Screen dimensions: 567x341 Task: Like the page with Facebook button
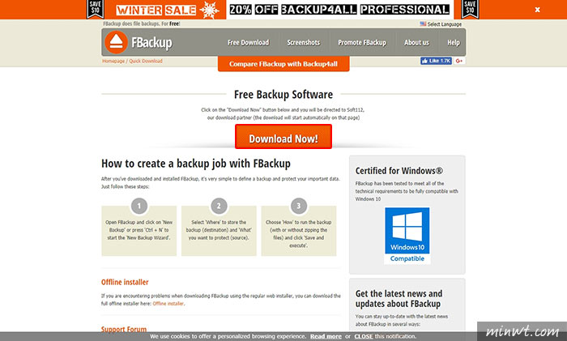point(436,61)
